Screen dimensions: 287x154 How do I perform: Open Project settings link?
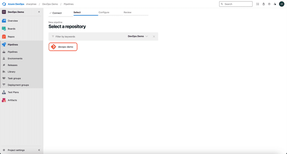(x=16, y=150)
